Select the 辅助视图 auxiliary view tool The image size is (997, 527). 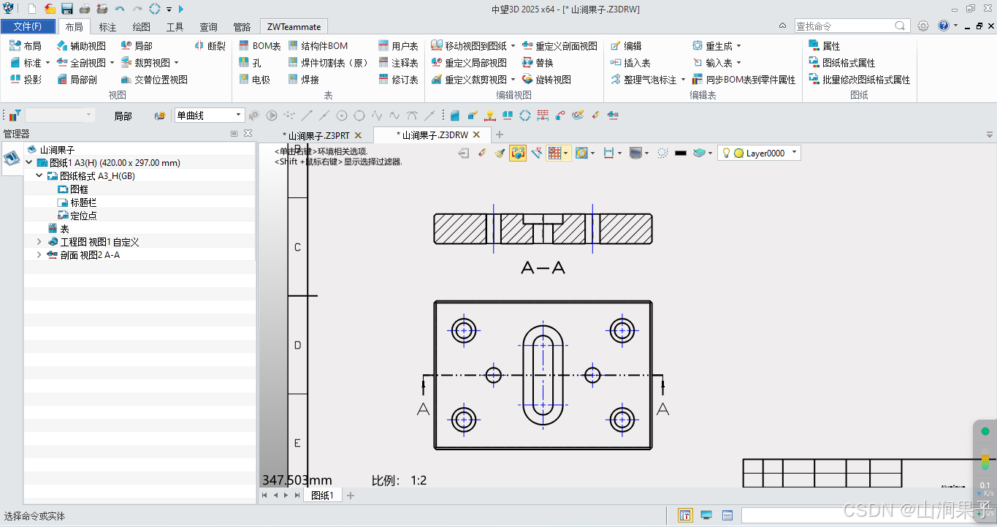click(x=81, y=45)
